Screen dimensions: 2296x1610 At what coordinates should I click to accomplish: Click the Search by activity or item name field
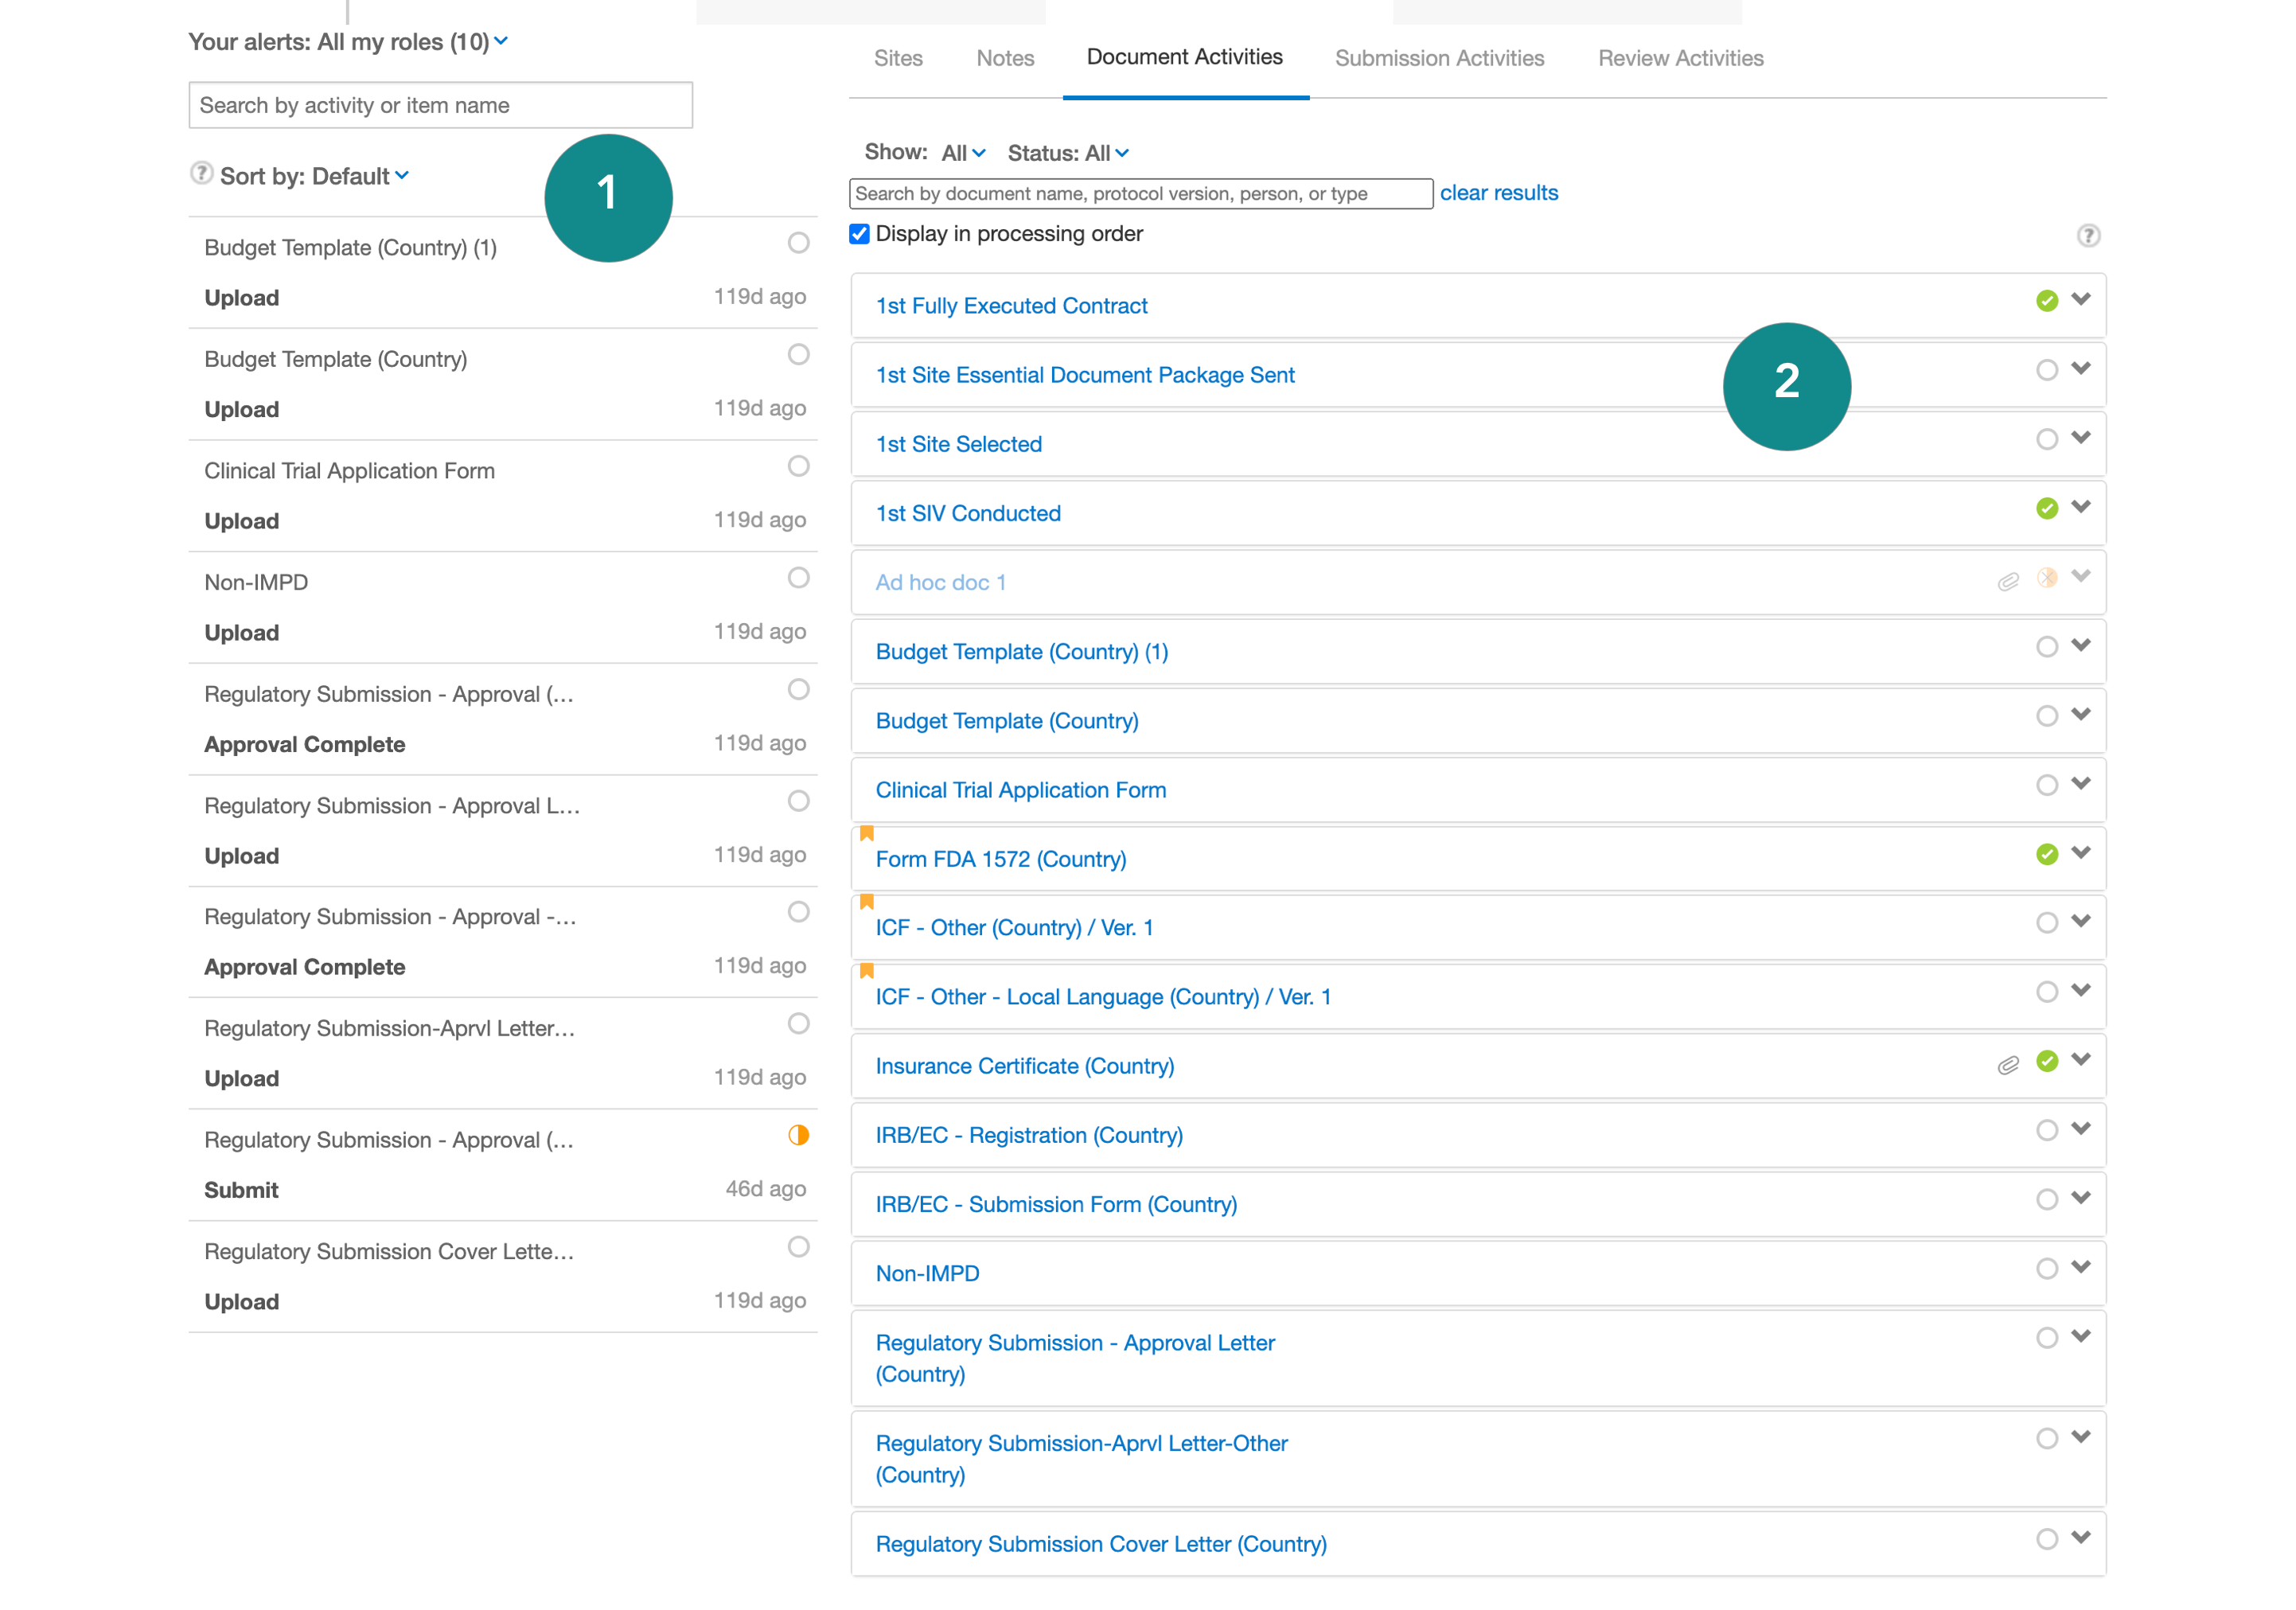coord(440,105)
